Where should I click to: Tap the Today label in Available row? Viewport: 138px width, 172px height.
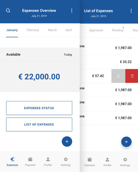(68, 55)
